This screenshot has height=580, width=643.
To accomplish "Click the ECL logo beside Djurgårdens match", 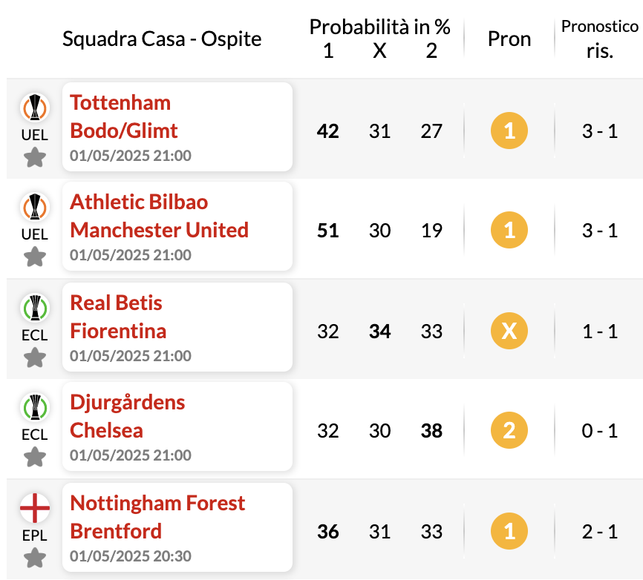I will [35, 407].
